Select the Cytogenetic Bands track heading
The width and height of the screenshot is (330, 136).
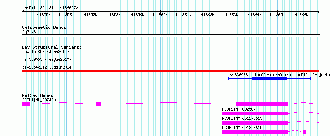[44, 27]
